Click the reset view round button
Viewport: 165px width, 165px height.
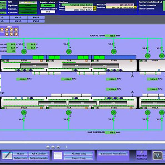(58, 147)
